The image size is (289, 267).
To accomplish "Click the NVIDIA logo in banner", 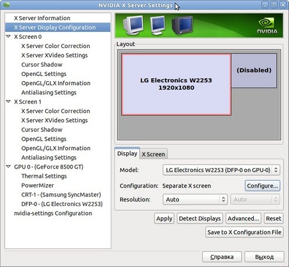I will 267,25.
